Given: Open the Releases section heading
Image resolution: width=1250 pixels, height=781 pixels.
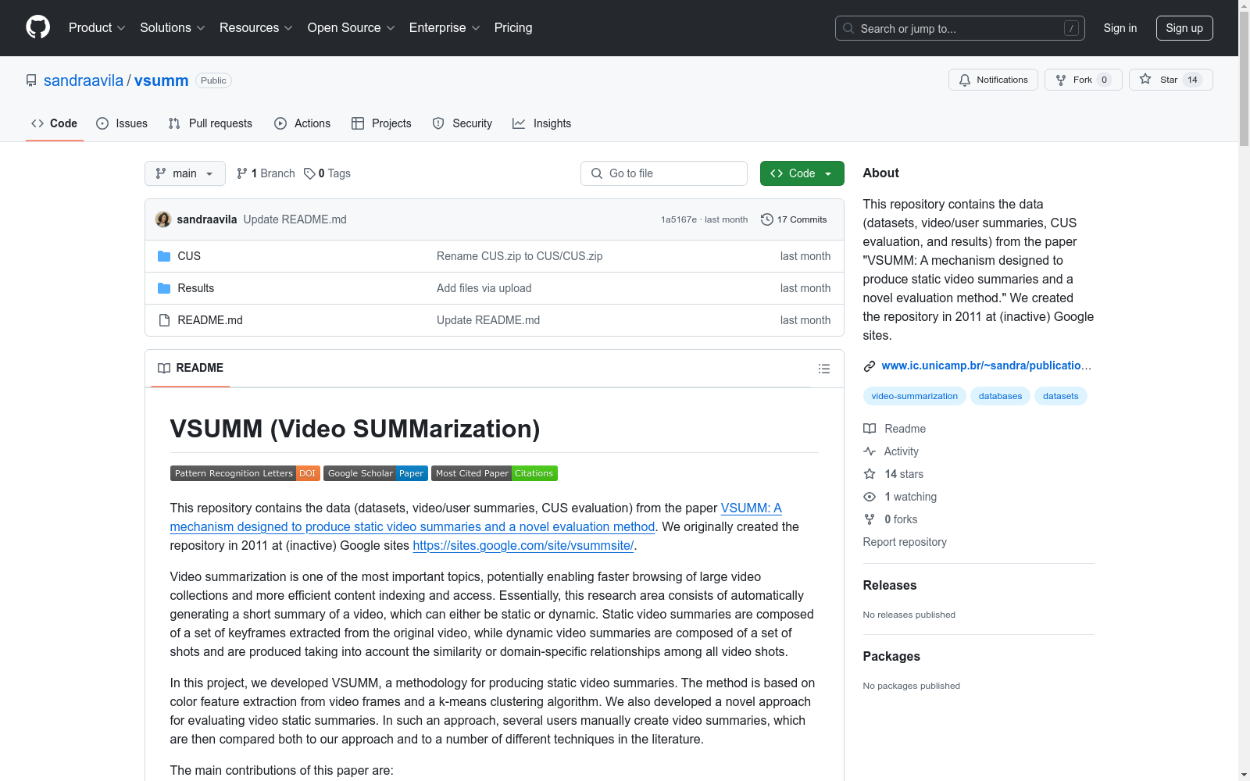Looking at the screenshot, I should (890, 586).
